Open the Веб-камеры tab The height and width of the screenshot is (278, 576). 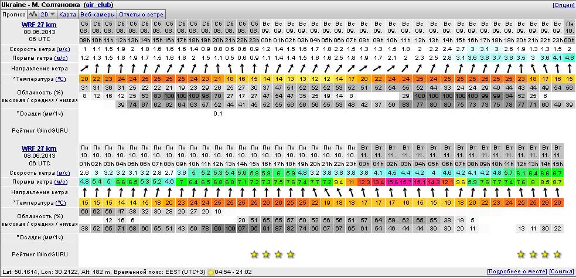(97, 13)
